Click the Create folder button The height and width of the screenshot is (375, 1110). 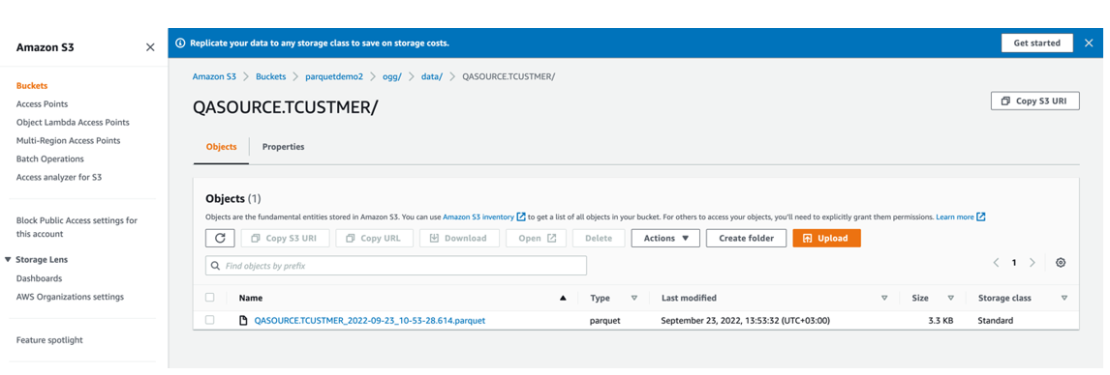point(746,238)
